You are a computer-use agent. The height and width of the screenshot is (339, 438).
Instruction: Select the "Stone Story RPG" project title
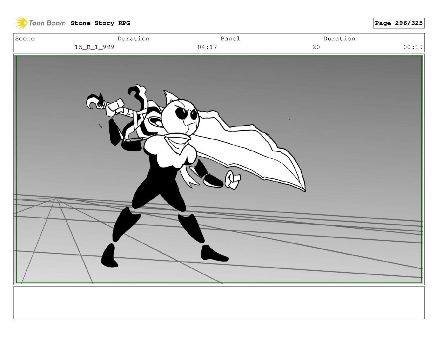tap(100, 23)
